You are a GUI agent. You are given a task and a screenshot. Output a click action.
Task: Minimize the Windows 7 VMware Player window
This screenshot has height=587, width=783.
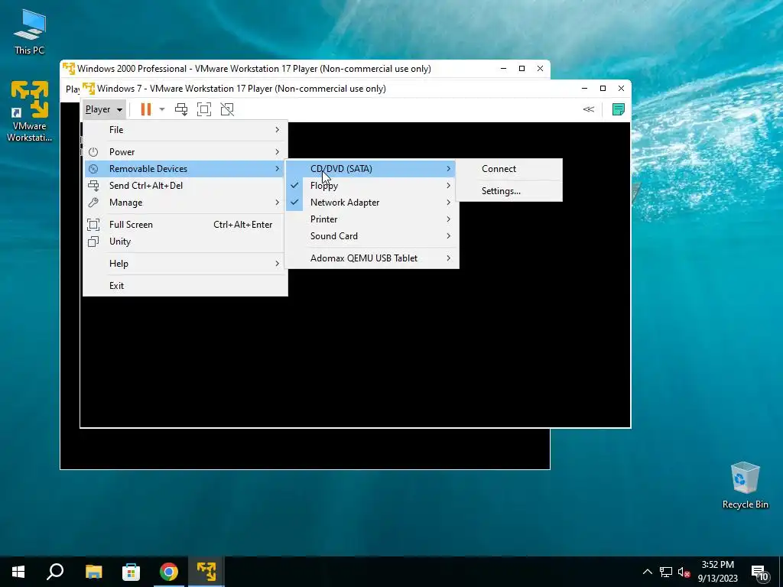point(585,89)
